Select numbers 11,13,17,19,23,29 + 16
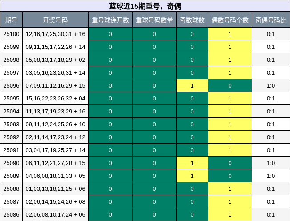The image size is (290, 221). 55,112
